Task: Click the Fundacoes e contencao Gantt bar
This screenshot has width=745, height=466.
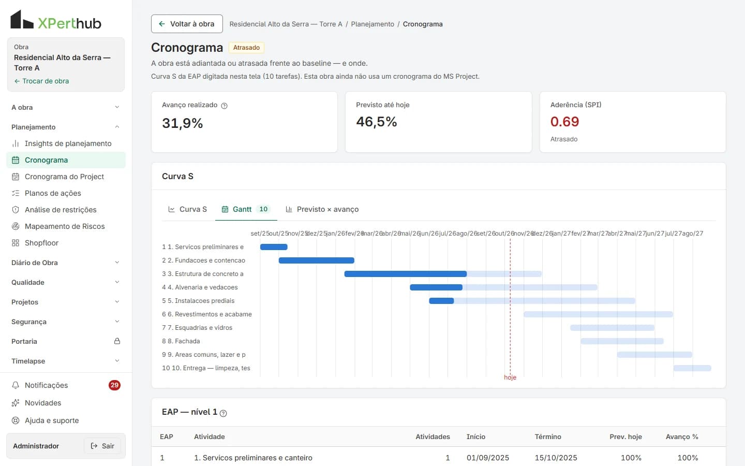Action: tap(317, 260)
